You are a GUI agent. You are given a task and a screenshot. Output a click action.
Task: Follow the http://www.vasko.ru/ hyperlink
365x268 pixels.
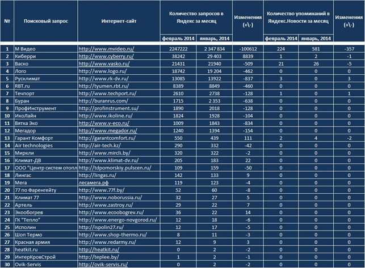click(x=104, y=63)
